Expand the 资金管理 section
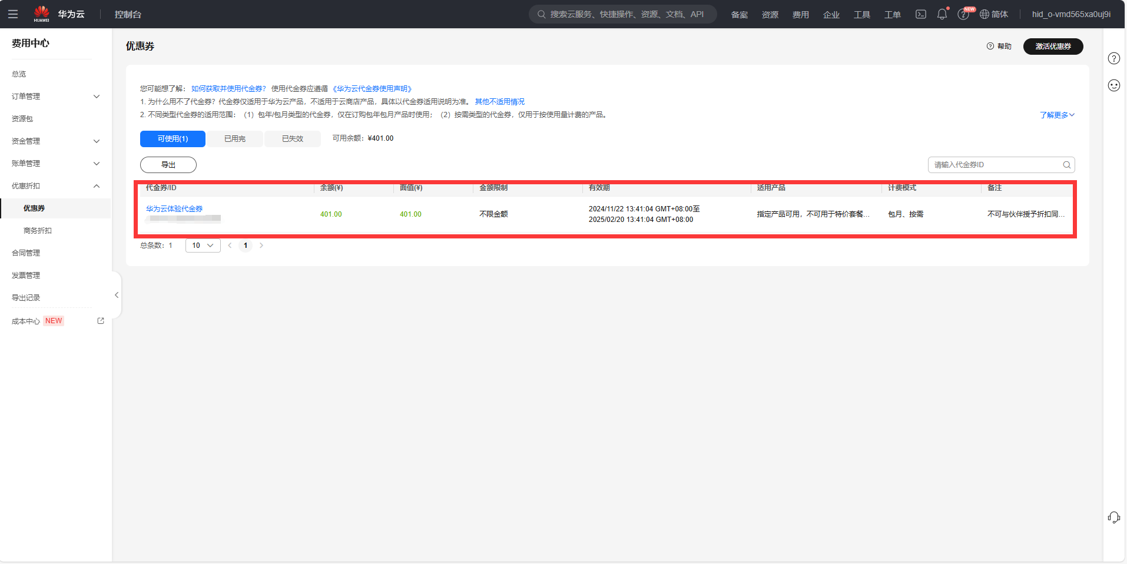Viewport: 1127px width, 564px height. pos(97,141)
